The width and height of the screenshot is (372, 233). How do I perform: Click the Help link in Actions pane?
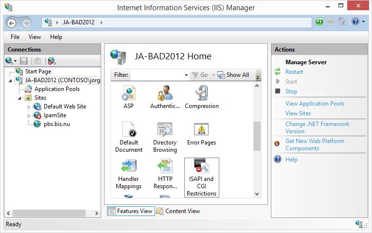click(291, 160)
